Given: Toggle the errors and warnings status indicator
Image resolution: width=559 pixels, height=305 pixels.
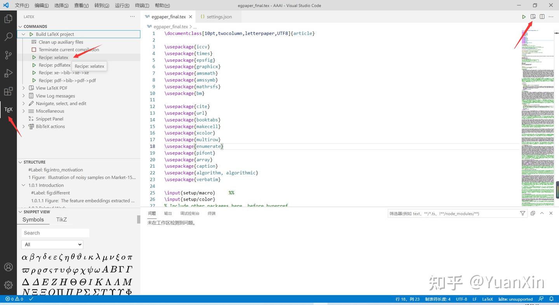Looking at the screenshot, I should 14,299.
